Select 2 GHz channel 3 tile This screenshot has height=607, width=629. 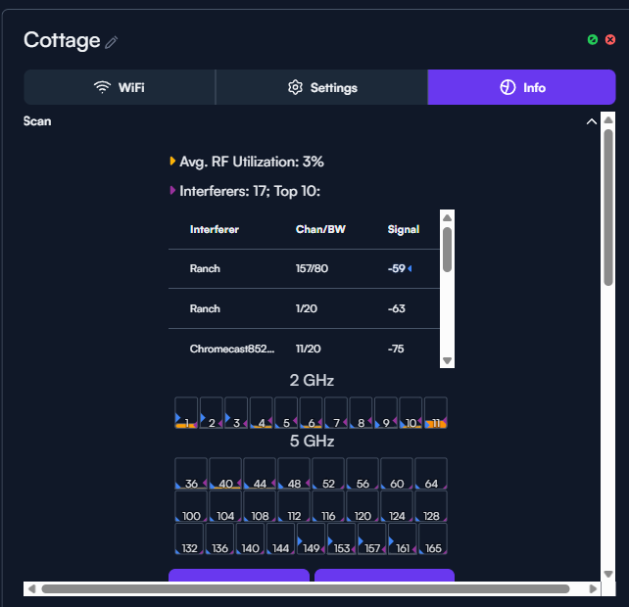click(x=236, y=412)
